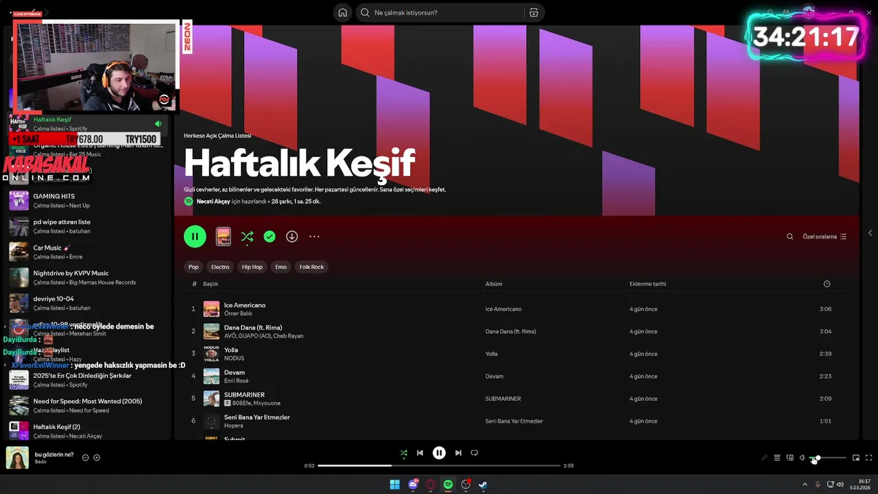Toggle repeat mode in the player bar
The height and width of the screenshot is (494, 878).
474,453
